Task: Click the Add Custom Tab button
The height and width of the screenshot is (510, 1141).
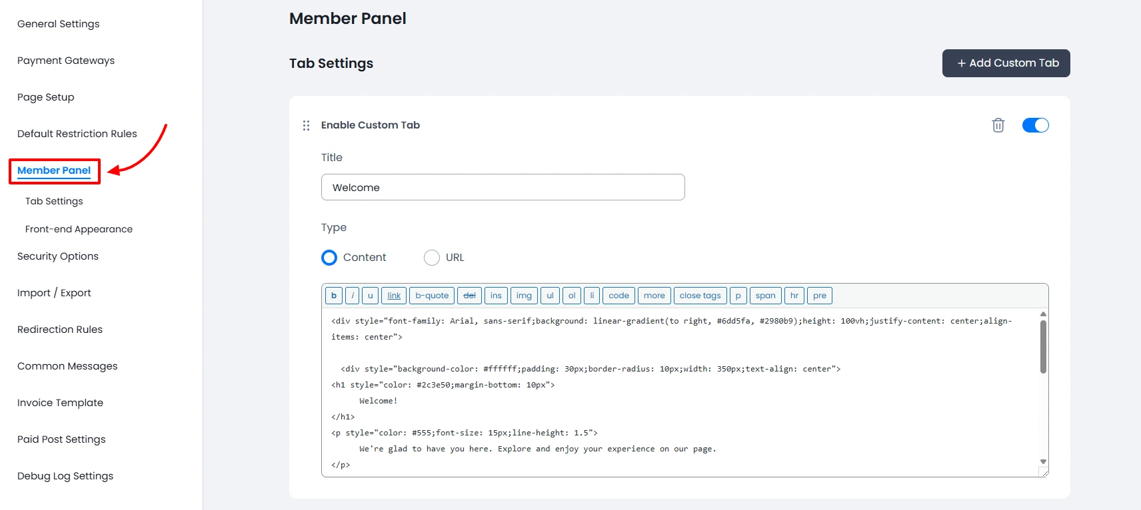Action: [1006, 63]
